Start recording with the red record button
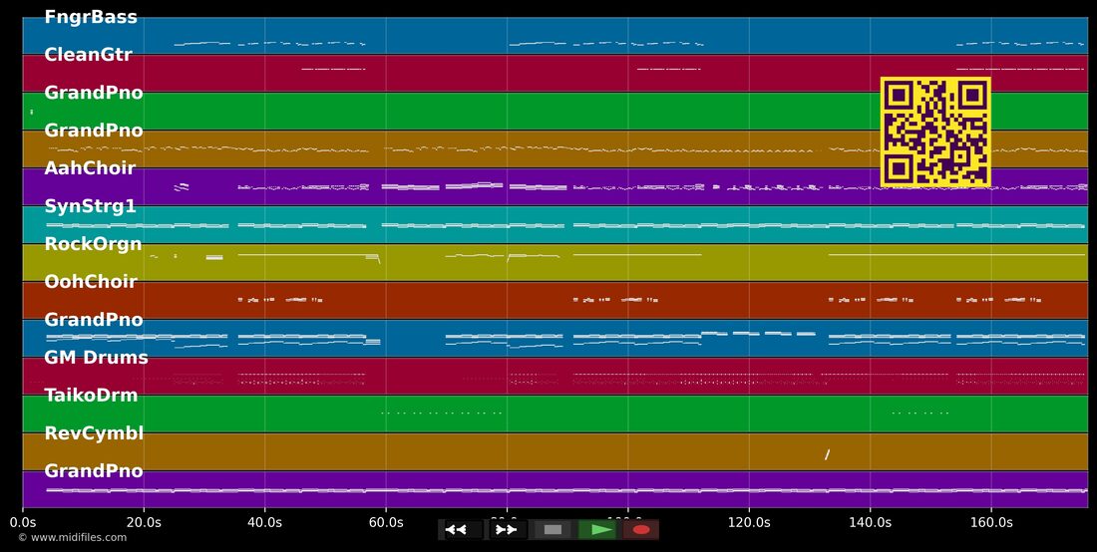1097x552 pixels. 641,530
